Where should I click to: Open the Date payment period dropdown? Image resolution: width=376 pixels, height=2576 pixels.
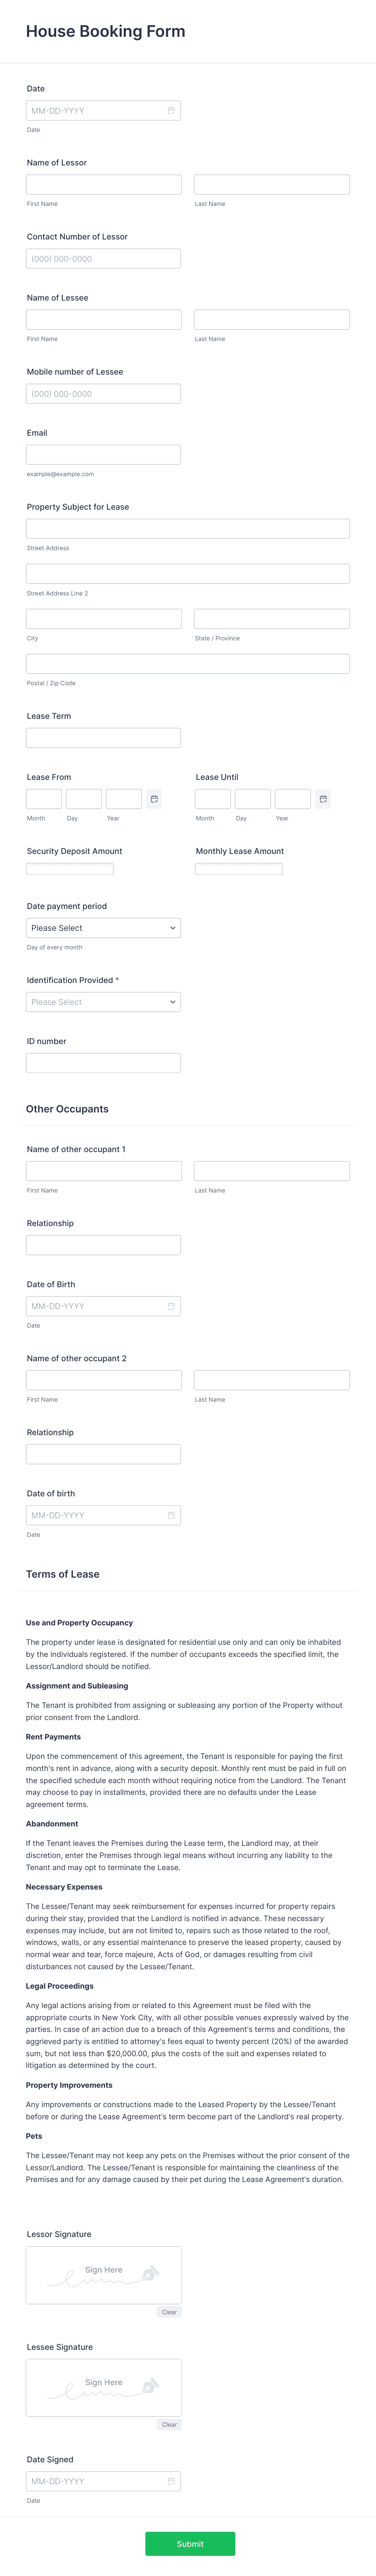(103, 927)
